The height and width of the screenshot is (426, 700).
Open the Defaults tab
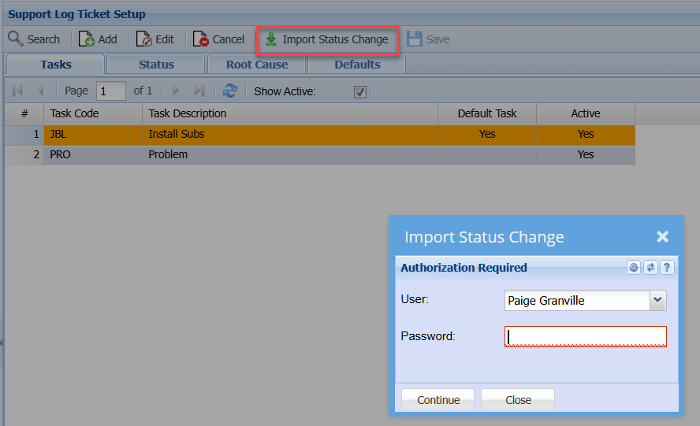[357, 65]
